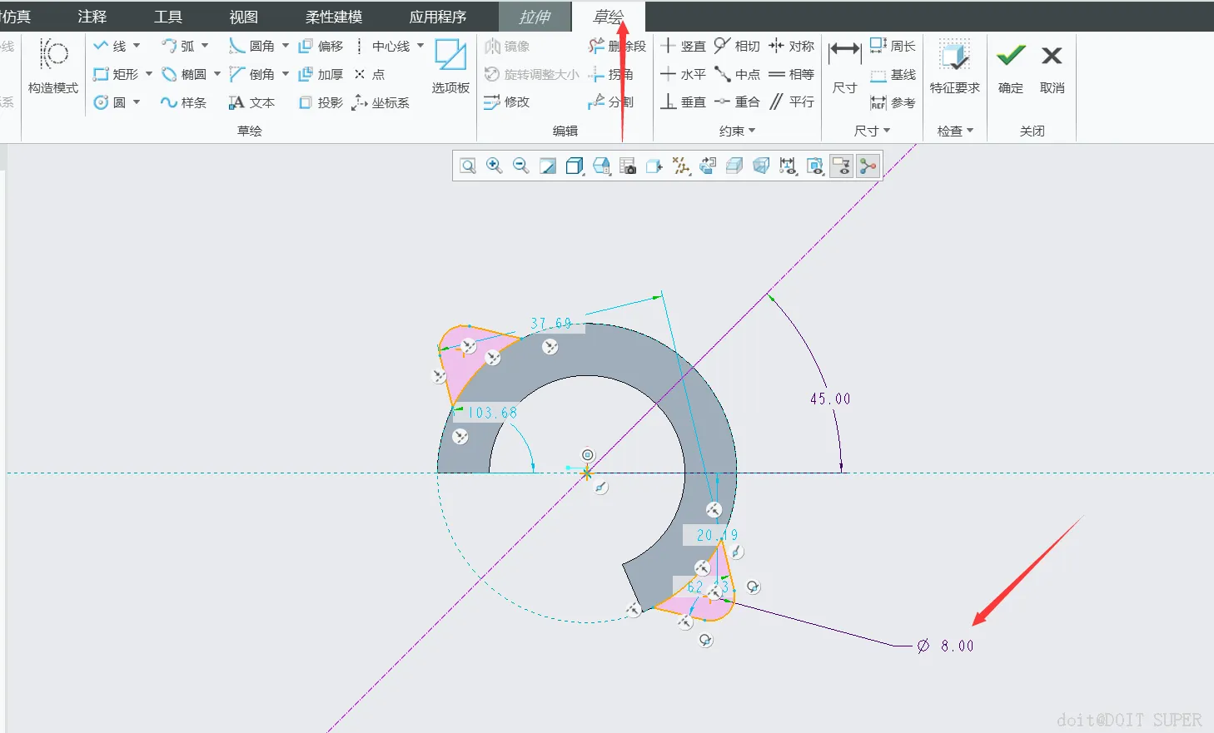Image resolution: width=1214 pixels, height=733 pixels.
Task: Select the 样条 (Spline) tool
Action: [x=184, y=102]
